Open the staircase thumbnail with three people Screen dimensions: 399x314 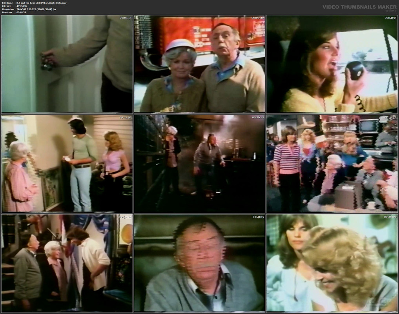(67, 263)
